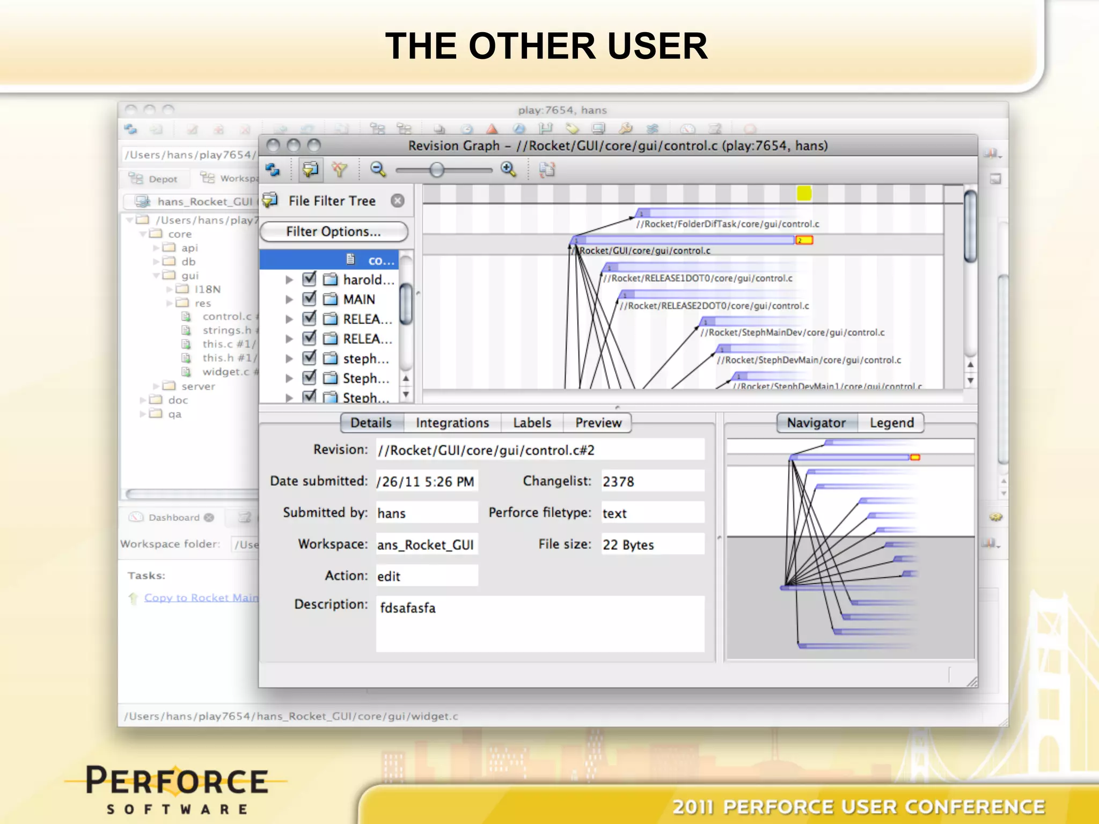Click the revision graph vertical scrollbar

tap(970, 225)
